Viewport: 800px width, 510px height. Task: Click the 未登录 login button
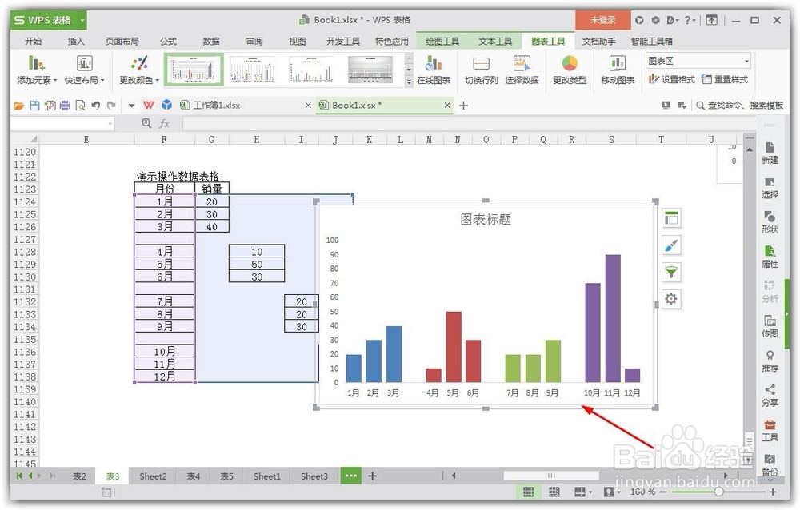tap(604, 18)
